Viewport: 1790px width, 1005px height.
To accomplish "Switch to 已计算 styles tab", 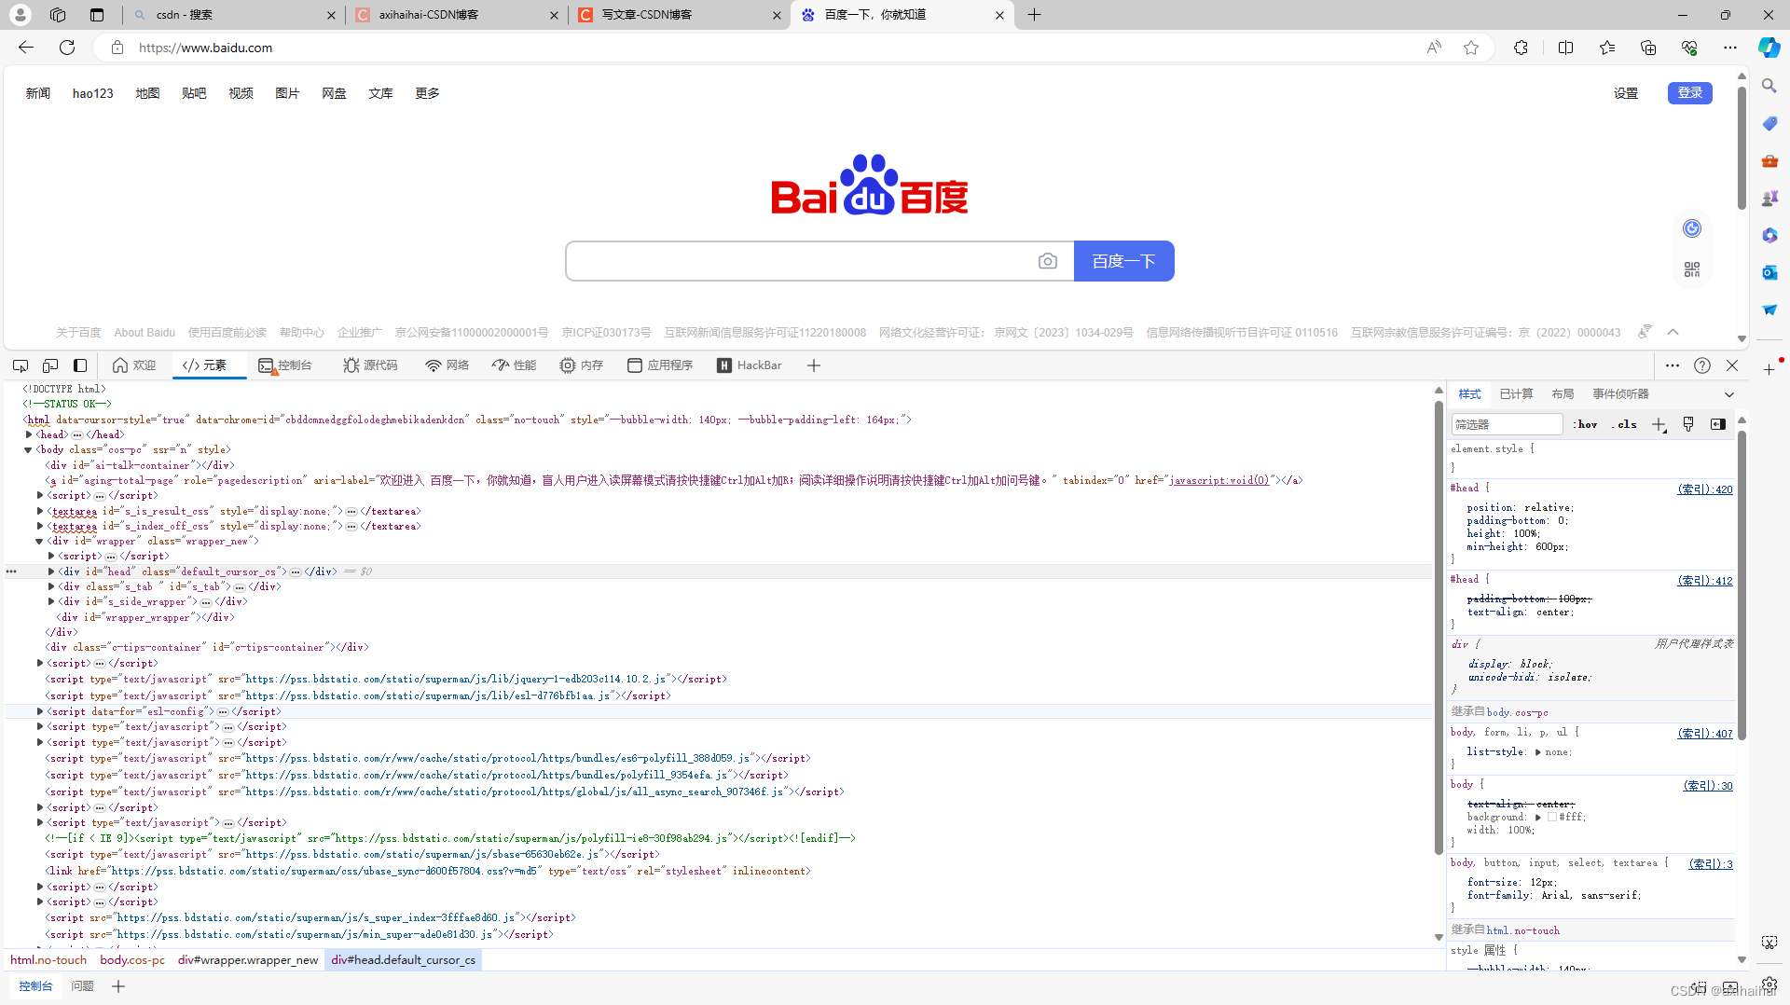I will [x=1516, y=394].
